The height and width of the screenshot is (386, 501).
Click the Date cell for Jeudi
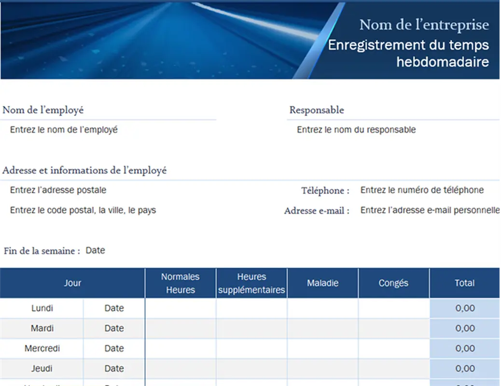coord(114,368)
